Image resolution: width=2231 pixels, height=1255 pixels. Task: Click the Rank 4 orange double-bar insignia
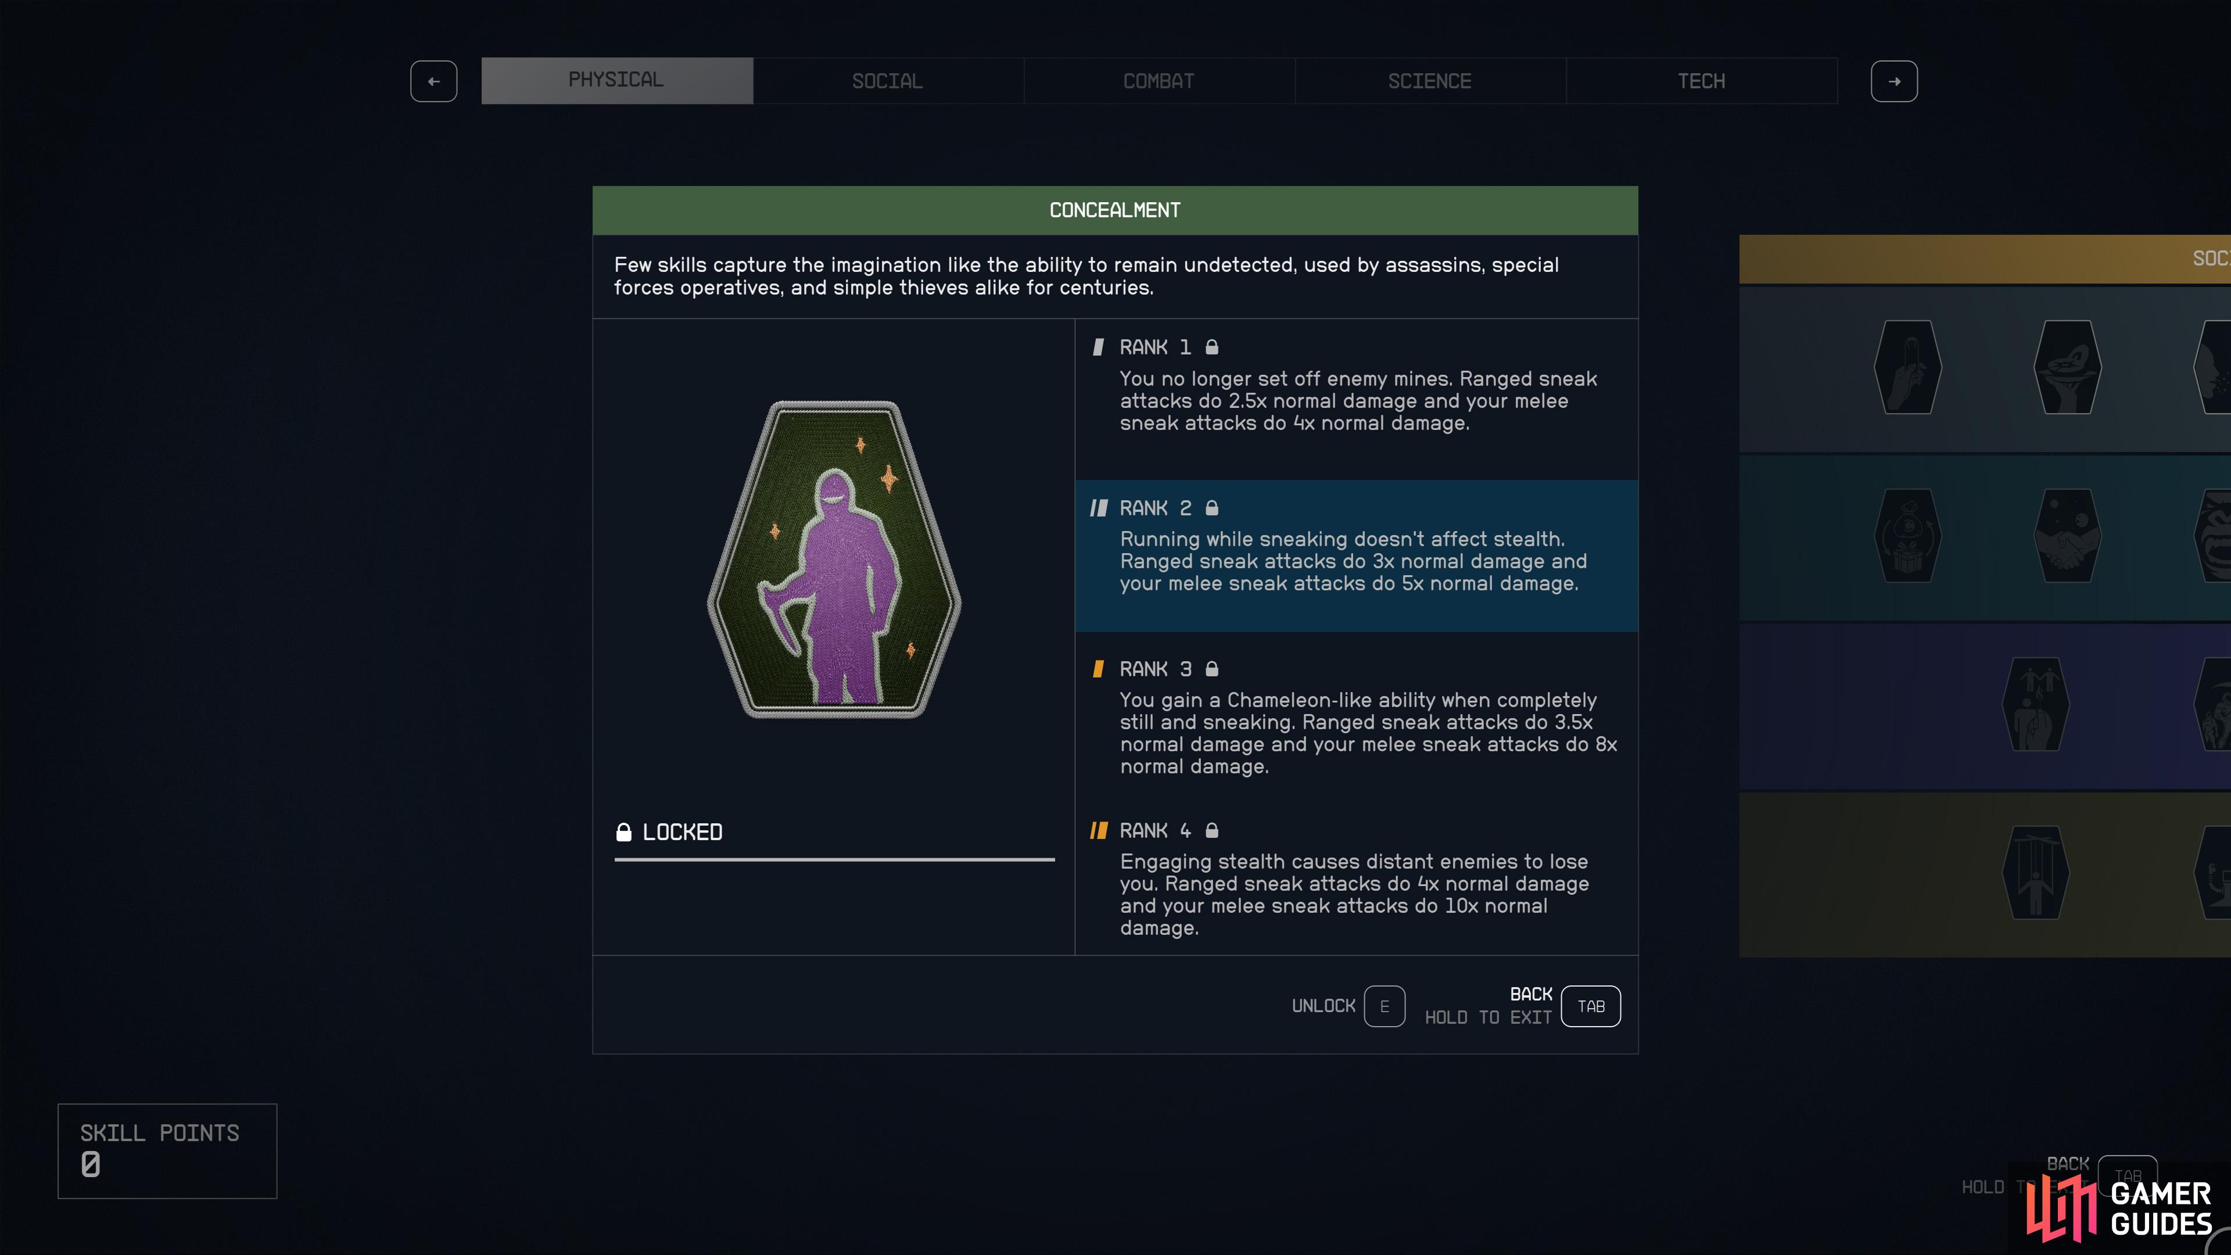1099,831
